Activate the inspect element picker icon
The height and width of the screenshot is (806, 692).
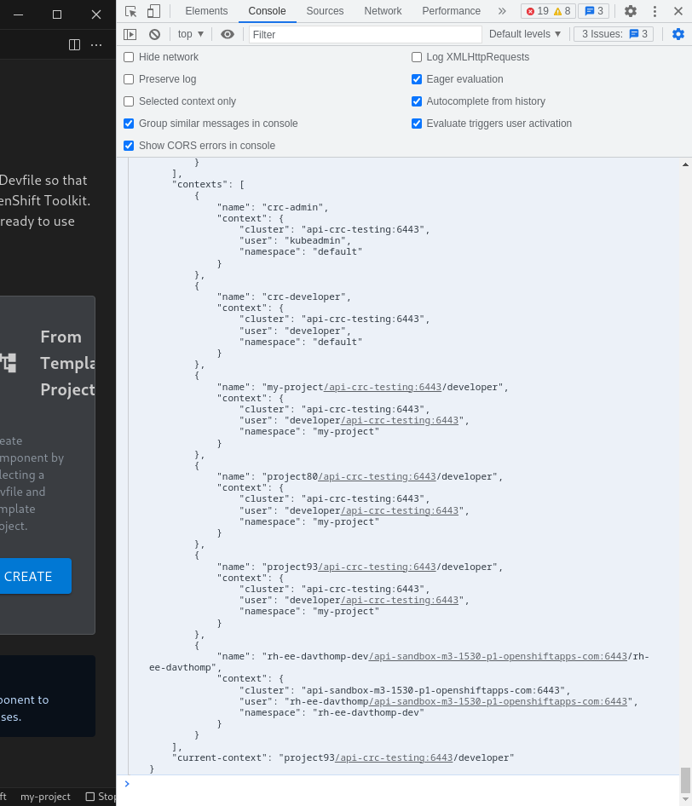click(x=130, y=11)
